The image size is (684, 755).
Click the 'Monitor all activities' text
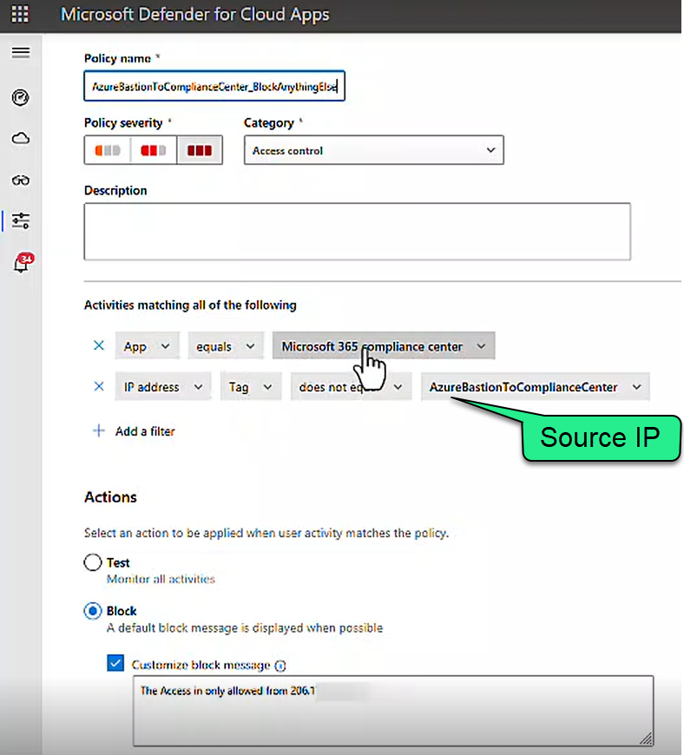[161, 579]
